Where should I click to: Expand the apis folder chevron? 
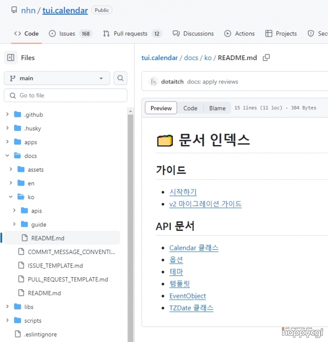tap(14, 210)
